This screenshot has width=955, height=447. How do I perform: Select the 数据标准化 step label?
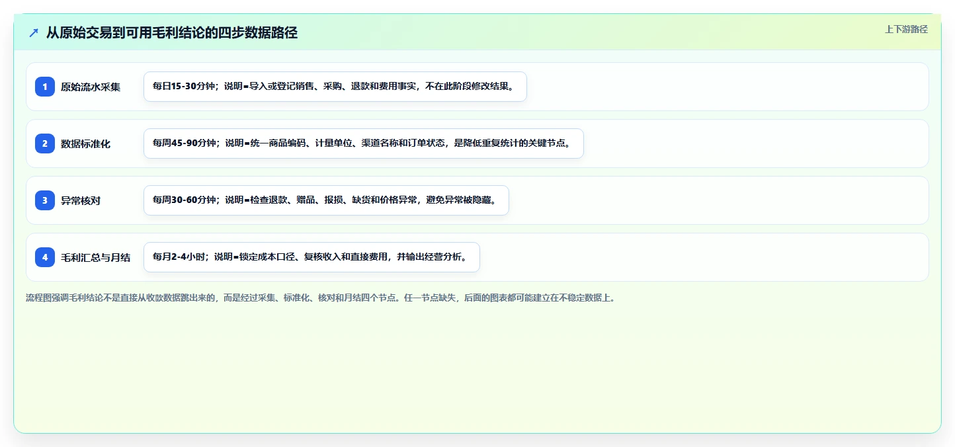pos(86,143)
